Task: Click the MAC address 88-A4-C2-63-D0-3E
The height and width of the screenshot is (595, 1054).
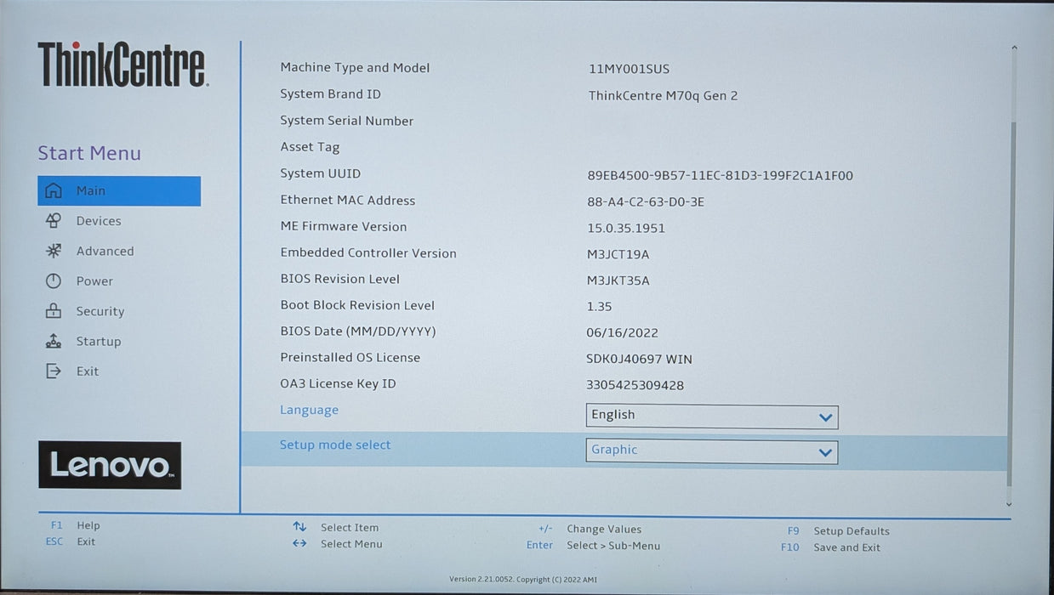Action: point(646,201)
